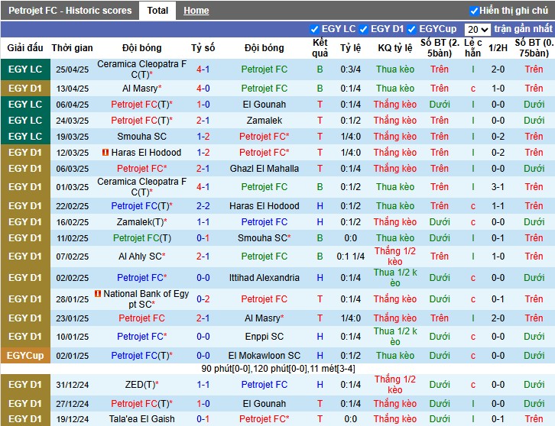Click the Giải đấu column header
555x426 pixels.
point(25,48)
